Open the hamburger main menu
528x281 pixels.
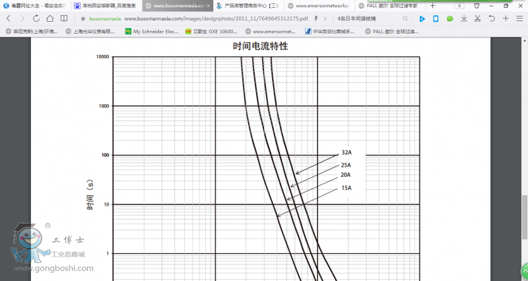520,18
